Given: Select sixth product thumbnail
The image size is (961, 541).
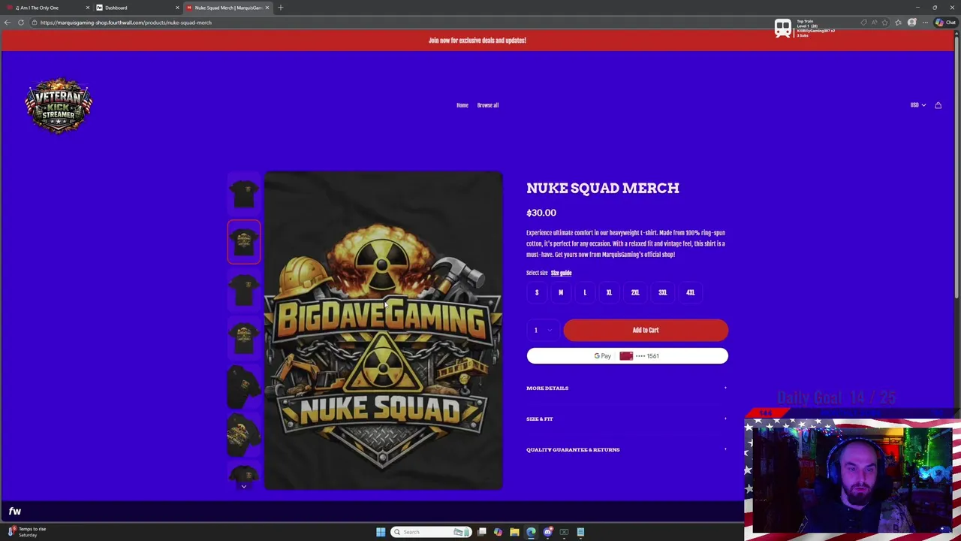Looking at the screenshot, I should 244,434.
